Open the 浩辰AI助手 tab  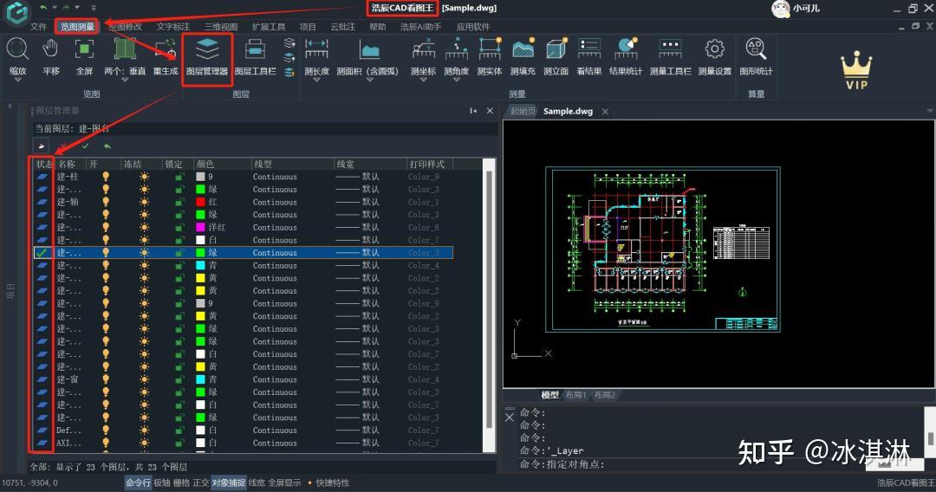click(x=421, y=27)
